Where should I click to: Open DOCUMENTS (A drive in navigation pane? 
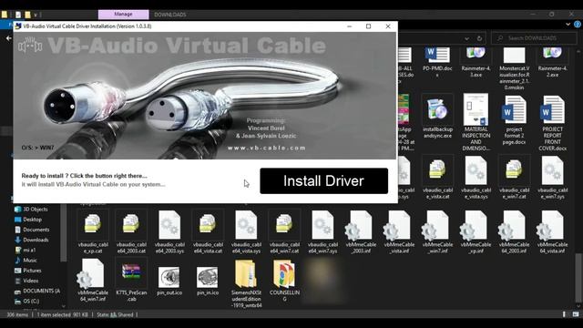[37, 291]
